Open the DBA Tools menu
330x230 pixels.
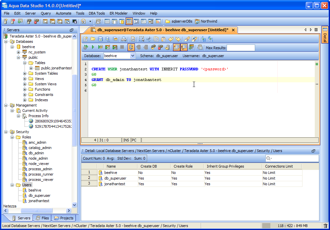point(97,13)
